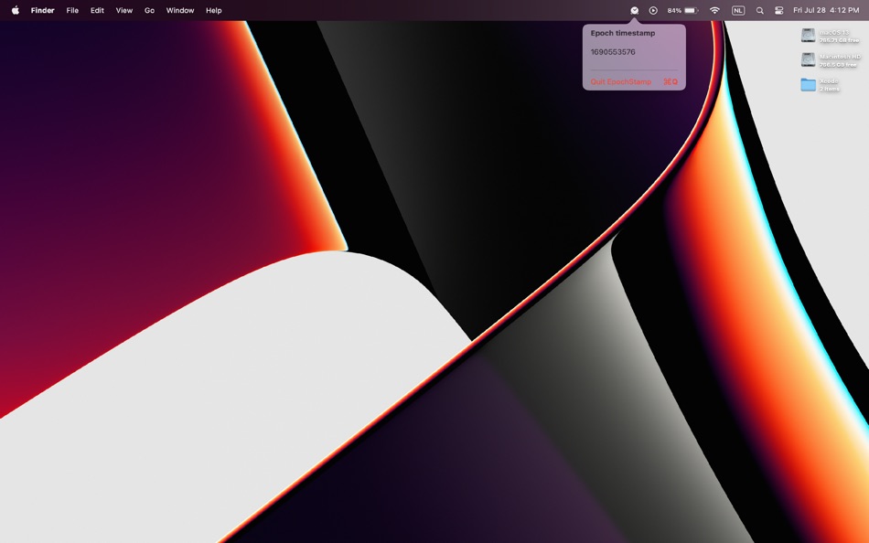869x543 pixels.
Task: Select the Macintosh HD disk icon on desktop
Action: [x=808, y=59]
